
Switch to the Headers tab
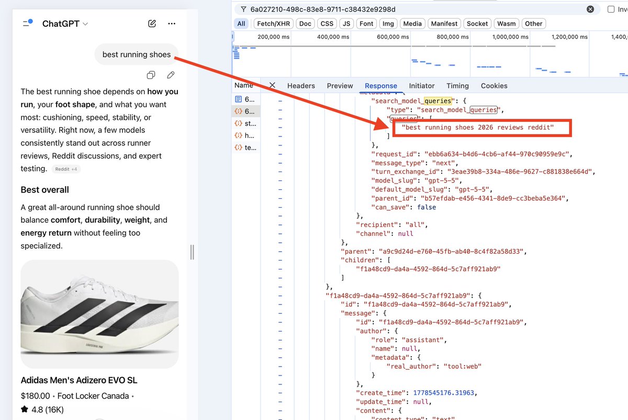click(301, 86)
